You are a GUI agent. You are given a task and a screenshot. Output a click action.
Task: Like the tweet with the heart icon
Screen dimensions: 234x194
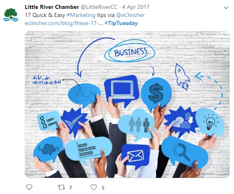pos(94,187)
